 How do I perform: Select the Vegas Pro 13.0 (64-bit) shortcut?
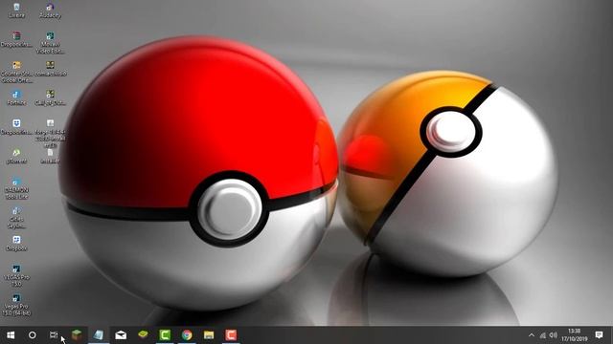click(x=16, y=305)
